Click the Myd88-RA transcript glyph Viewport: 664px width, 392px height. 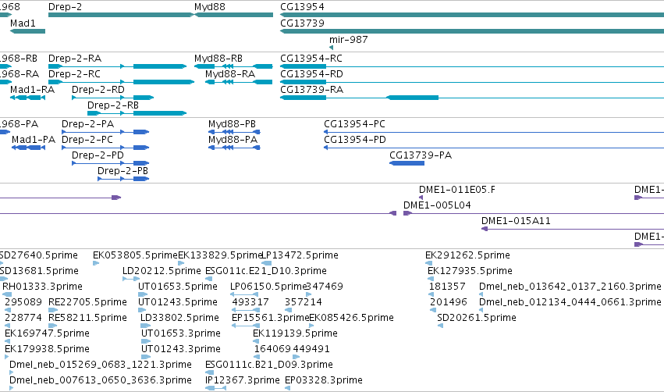pyautogui.click(x=239, y=82)
